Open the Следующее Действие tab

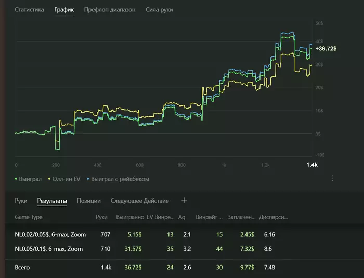140,201
